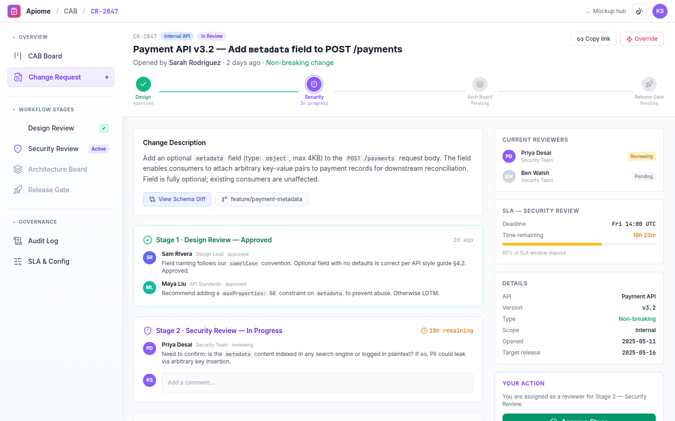Click the Release Gate rocket stage icon
Screen dimensions: 675x421
[649, 84]
